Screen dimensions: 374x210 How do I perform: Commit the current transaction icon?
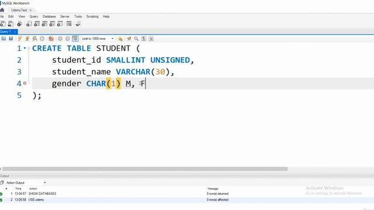click(60, 38)
